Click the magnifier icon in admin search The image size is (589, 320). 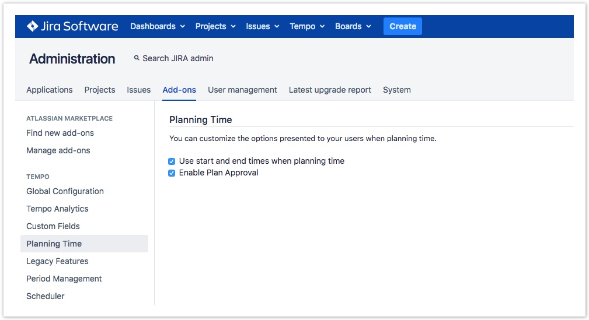pyautogui.click(x=137, y=58)
